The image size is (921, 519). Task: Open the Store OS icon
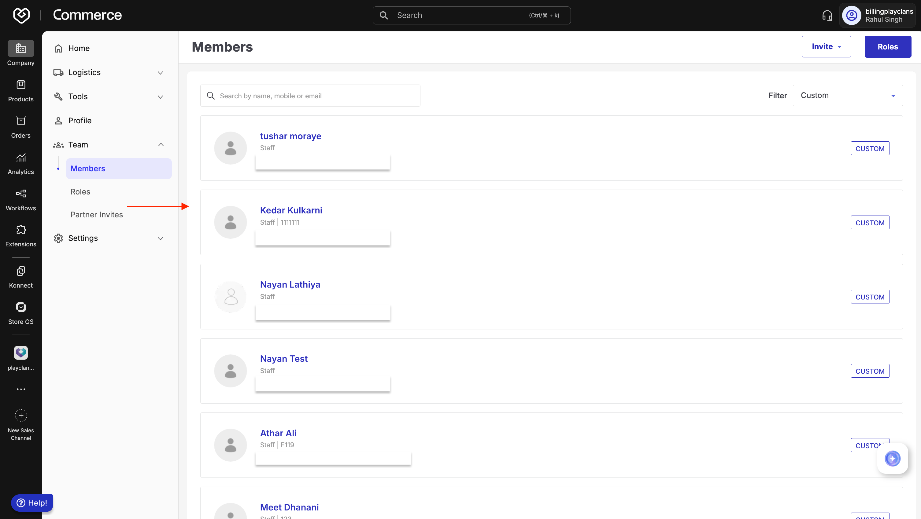[x=21, y=307]
